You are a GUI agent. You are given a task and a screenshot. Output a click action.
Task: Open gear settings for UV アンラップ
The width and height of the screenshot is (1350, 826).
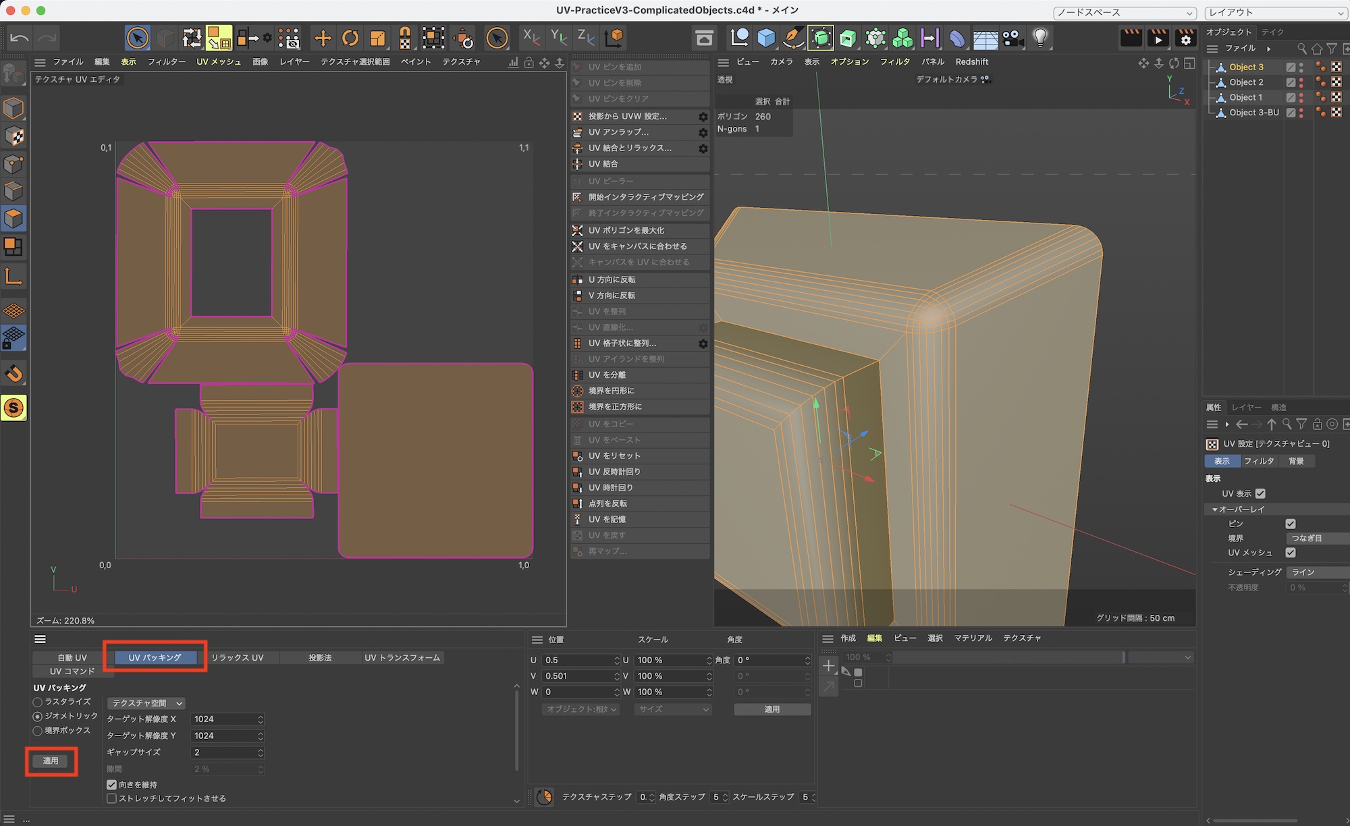[x=703, y=132]
